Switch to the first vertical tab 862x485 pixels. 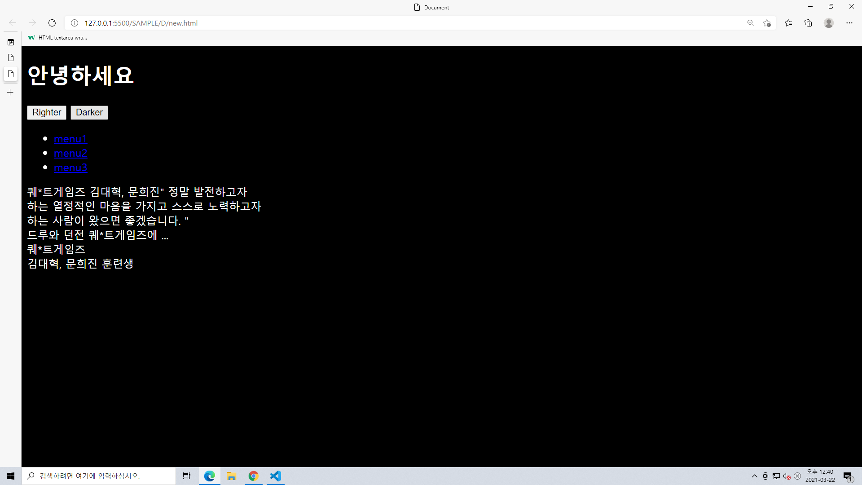11,57
